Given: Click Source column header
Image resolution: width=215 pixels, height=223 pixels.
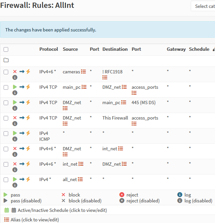Looking at the screenshot, I should (70, 49).
